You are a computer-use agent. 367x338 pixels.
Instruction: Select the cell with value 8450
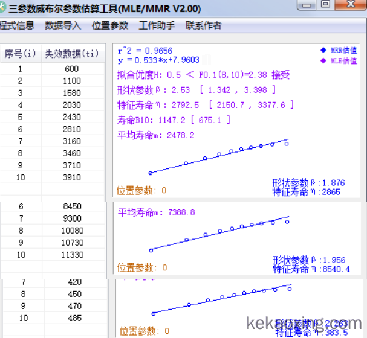(x=73, y=206)
